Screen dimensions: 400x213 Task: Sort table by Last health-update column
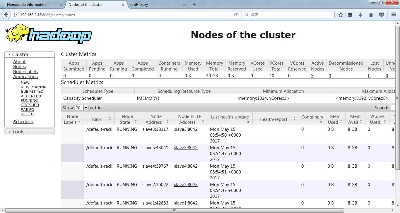(230, 119)
